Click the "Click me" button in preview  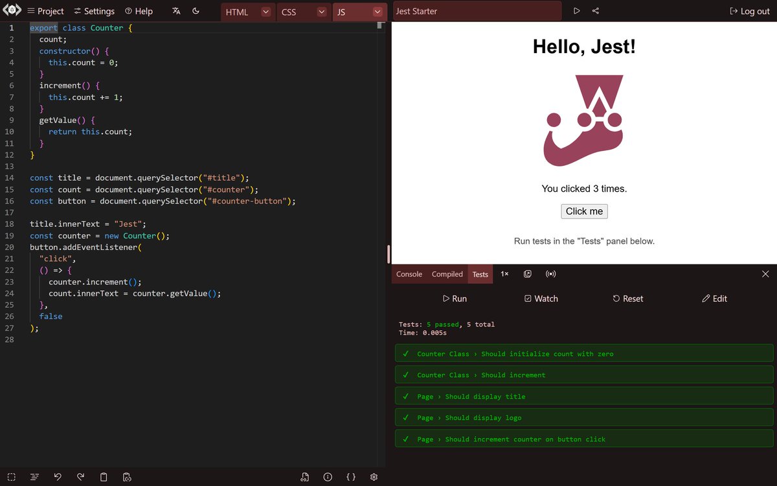(584, 211)
